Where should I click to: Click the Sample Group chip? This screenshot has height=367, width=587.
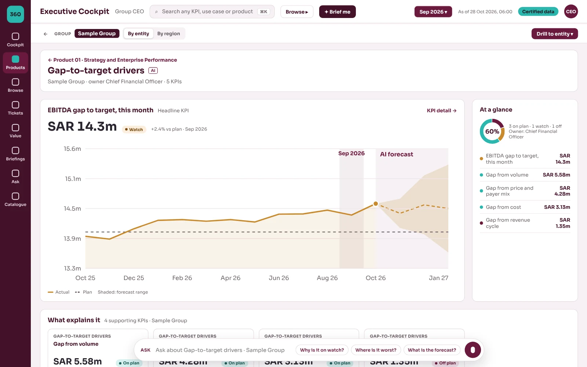[x=97, y=33]
